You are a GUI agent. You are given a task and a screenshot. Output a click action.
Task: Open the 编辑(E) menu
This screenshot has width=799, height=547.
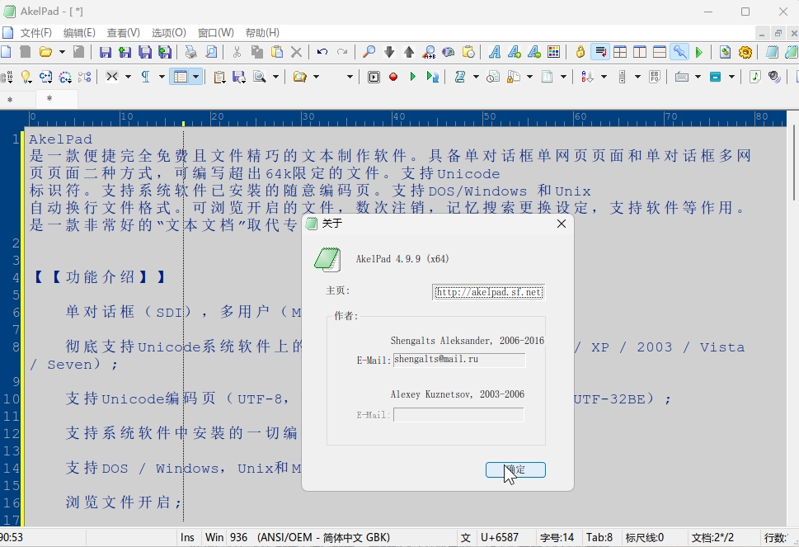[x=79, y=33]
